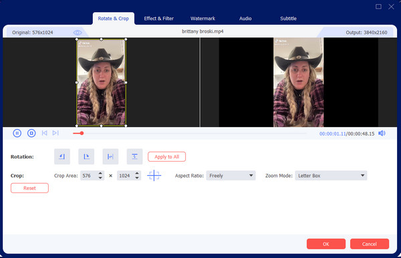Pause the video preview
Image resolution: width=401 pixels, height=258 pixels.
pos(17,133)
